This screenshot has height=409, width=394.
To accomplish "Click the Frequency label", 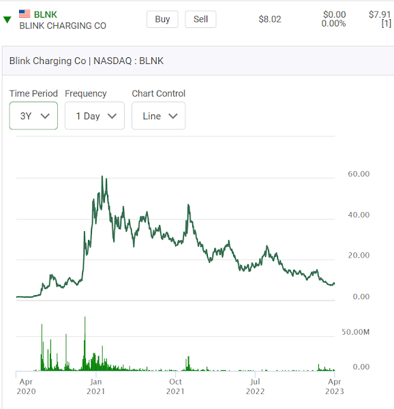I will (85, 93).
